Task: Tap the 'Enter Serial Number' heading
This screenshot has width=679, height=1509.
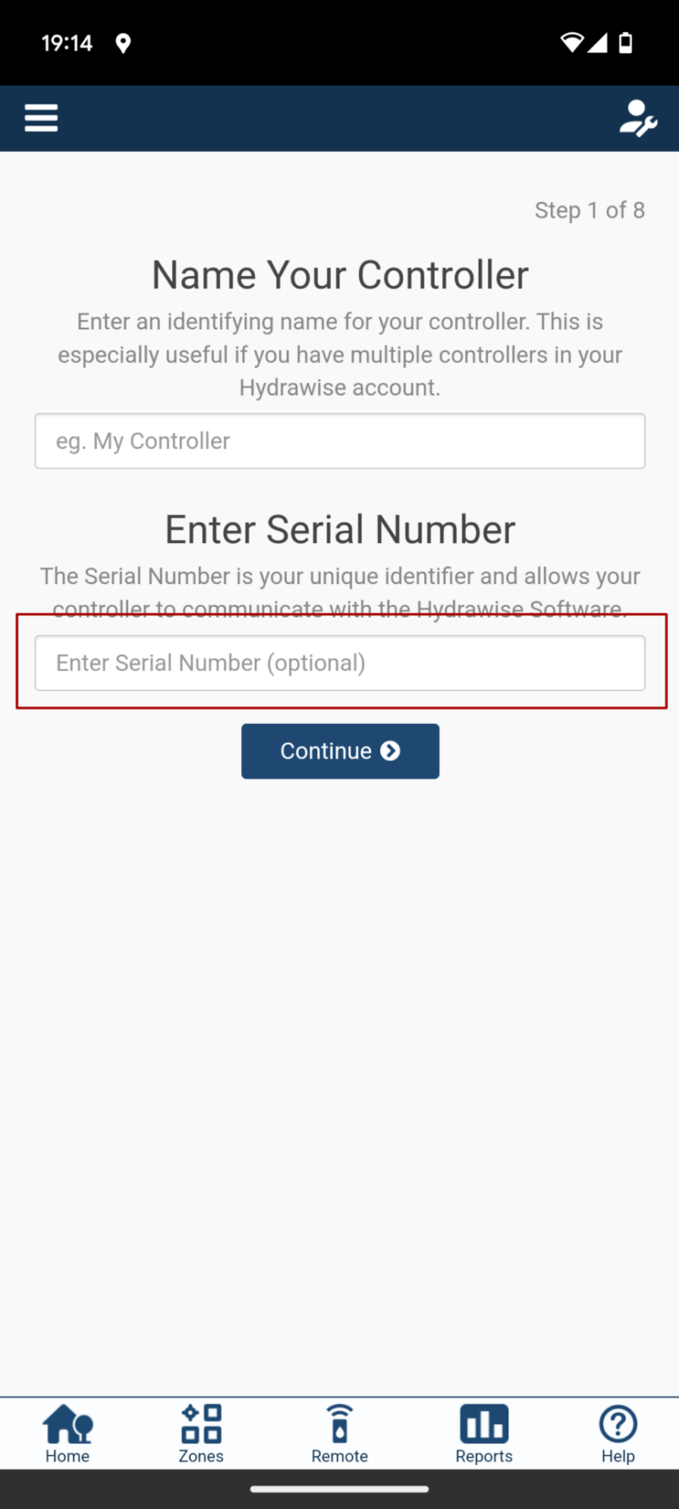Action: [x=339, y=530]
